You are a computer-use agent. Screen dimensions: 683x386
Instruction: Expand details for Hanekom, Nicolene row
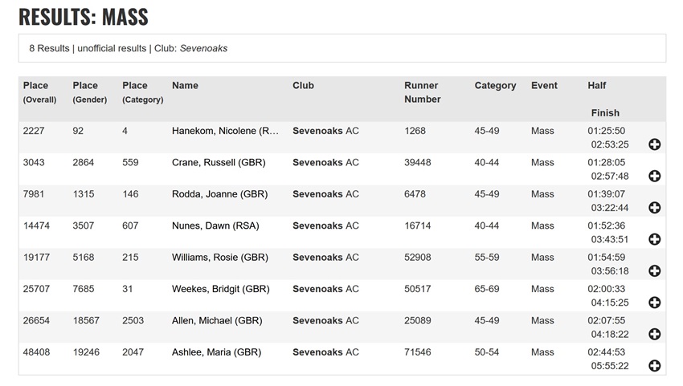point(654,144)
